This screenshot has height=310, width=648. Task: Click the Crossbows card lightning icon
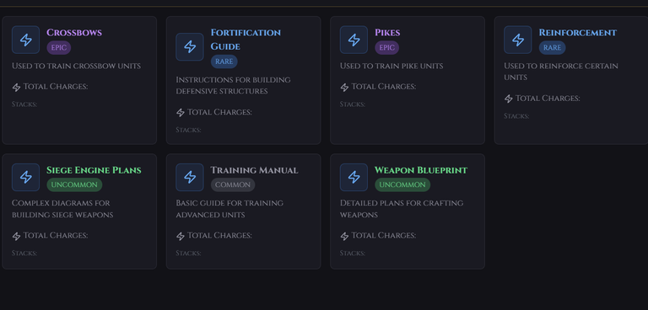(x=25, y=40)
